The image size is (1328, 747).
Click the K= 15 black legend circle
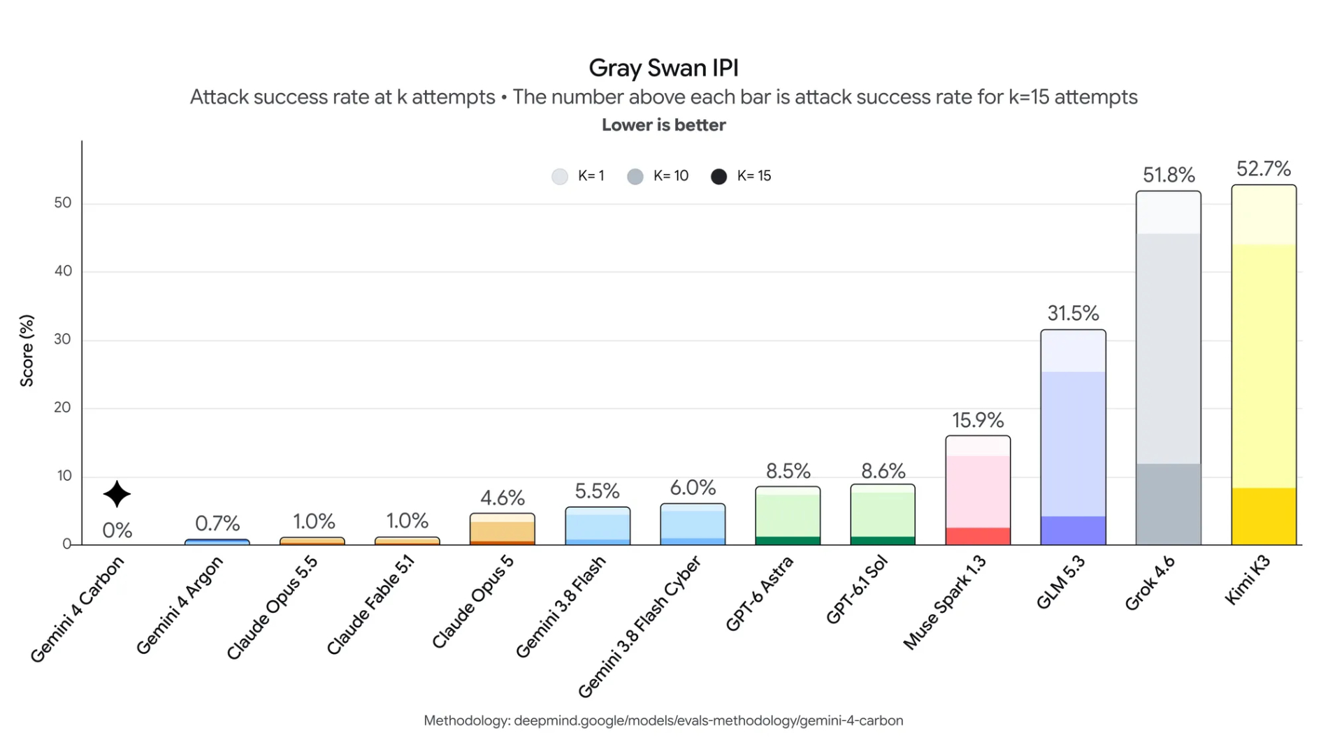719,176
